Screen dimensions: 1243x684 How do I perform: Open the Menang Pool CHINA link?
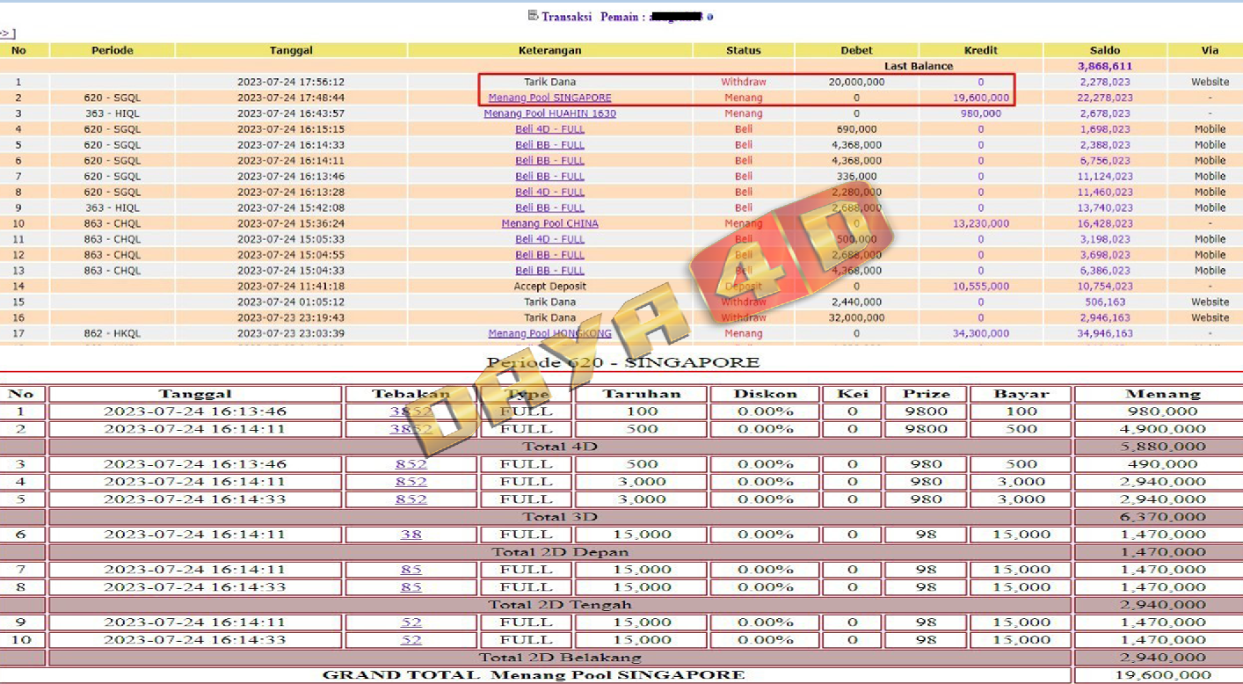pos(549,223)
